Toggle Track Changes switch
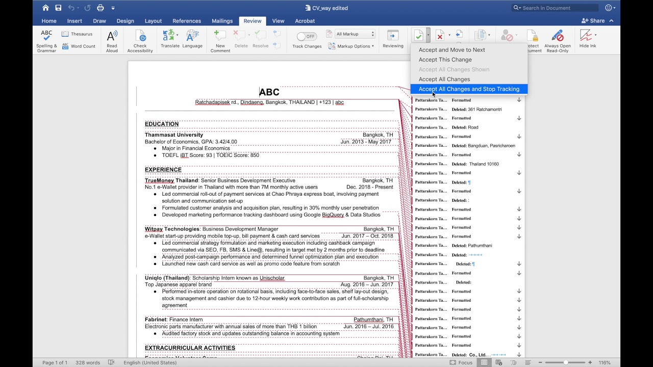Viewport: 653px width, 367px height. [307, 36]
